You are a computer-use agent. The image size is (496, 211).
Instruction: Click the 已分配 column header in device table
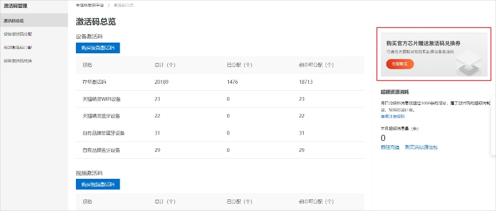tap(239, 65)
